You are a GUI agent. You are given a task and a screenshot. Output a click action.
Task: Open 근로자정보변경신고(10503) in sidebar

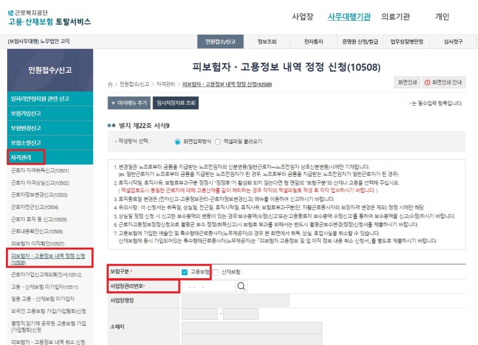point(39,195)
